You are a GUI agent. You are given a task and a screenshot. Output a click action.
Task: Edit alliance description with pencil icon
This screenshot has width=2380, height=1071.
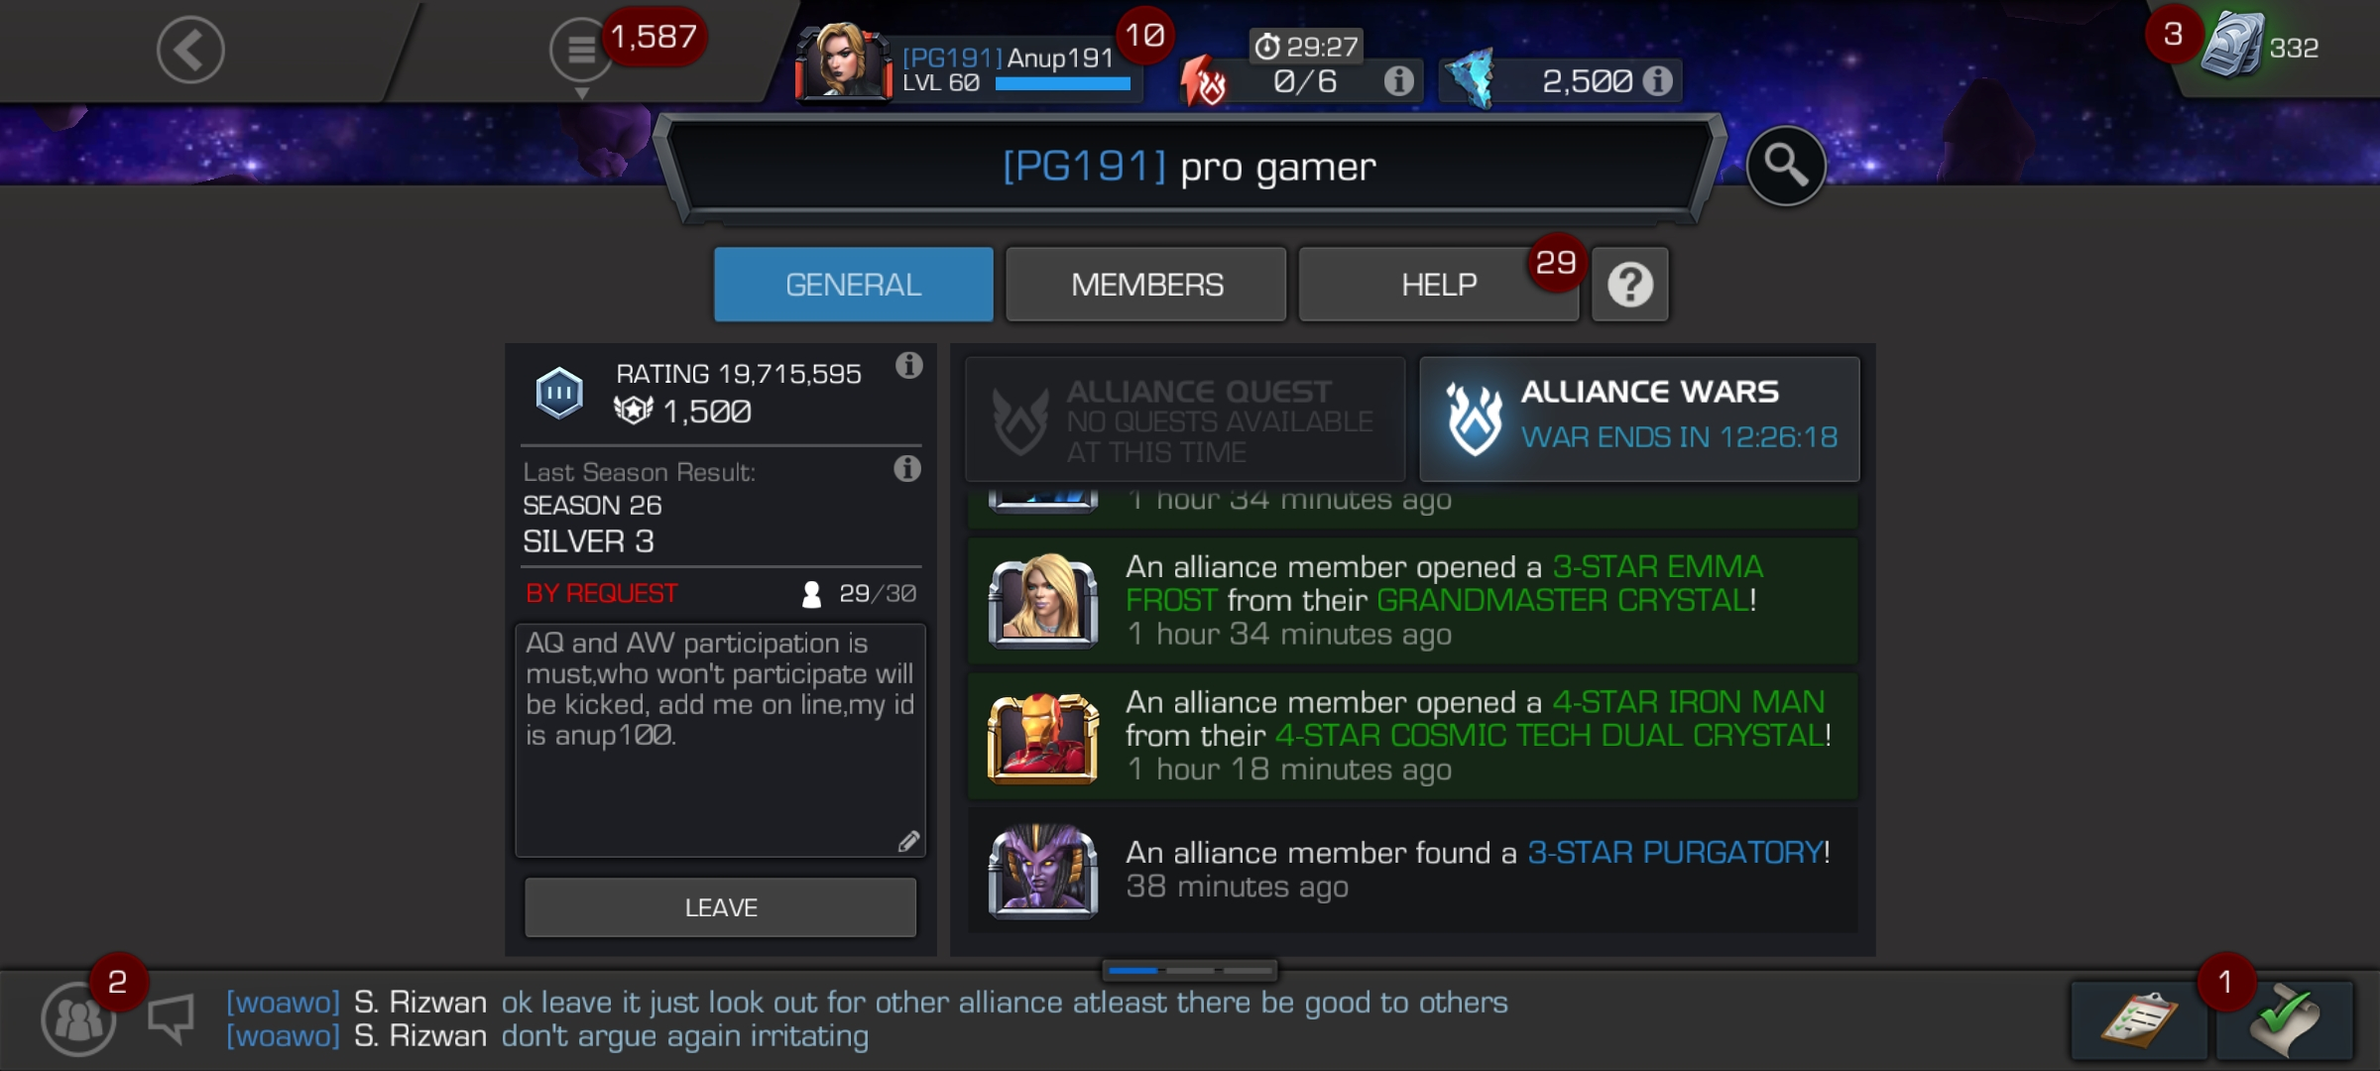[908, 842]
